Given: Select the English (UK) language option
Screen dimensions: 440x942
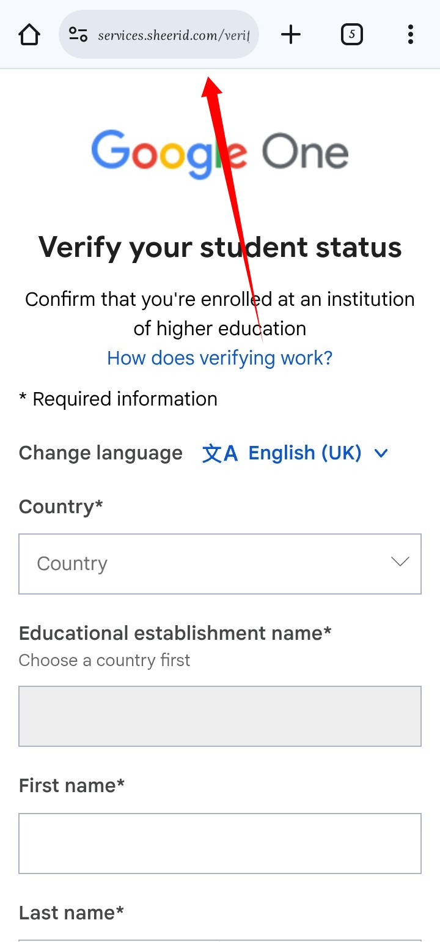Looking at the screenshot, I should pyautogui.click(x=305, y=453).
